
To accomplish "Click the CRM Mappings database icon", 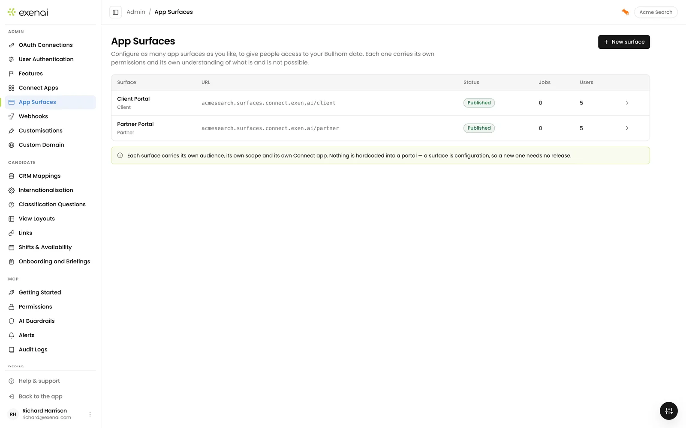I will point(12,176).
